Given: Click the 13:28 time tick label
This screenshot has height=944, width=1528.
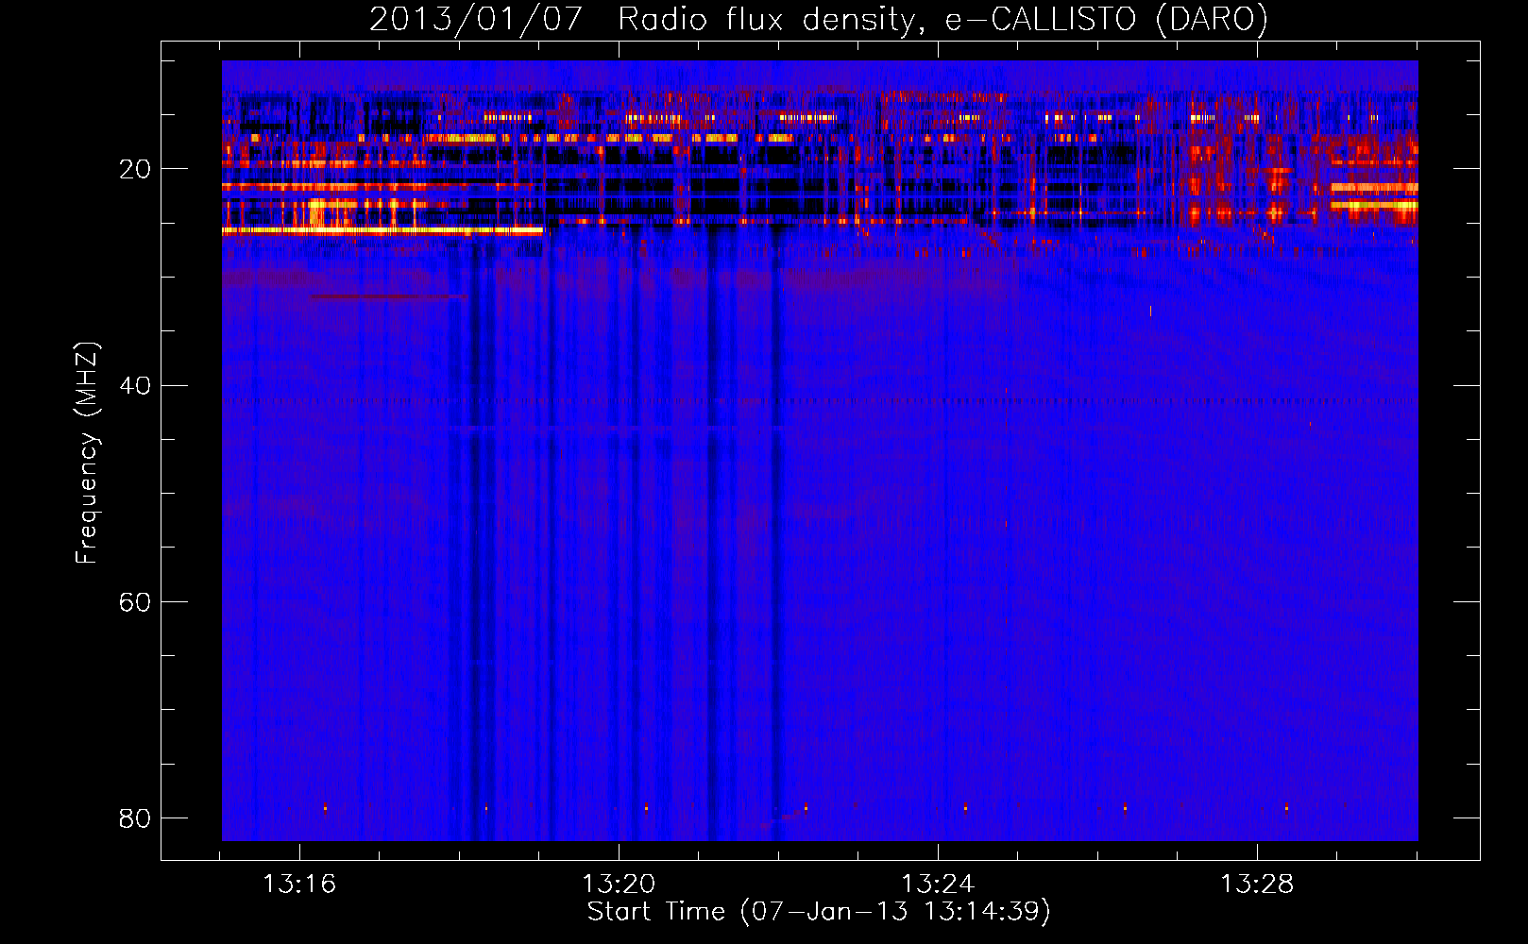Looking at the screenshot, I should coord(1257,885).
